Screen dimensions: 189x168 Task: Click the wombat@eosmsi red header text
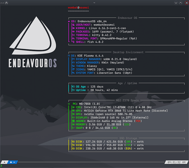point(78,8)
